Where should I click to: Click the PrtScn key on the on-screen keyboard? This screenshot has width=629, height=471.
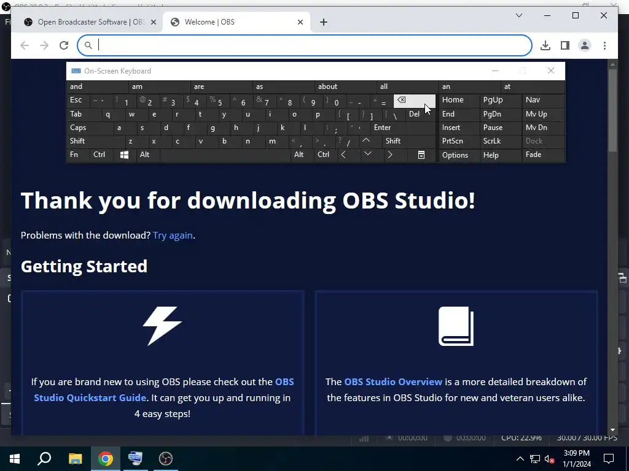[x=459, y=141]
